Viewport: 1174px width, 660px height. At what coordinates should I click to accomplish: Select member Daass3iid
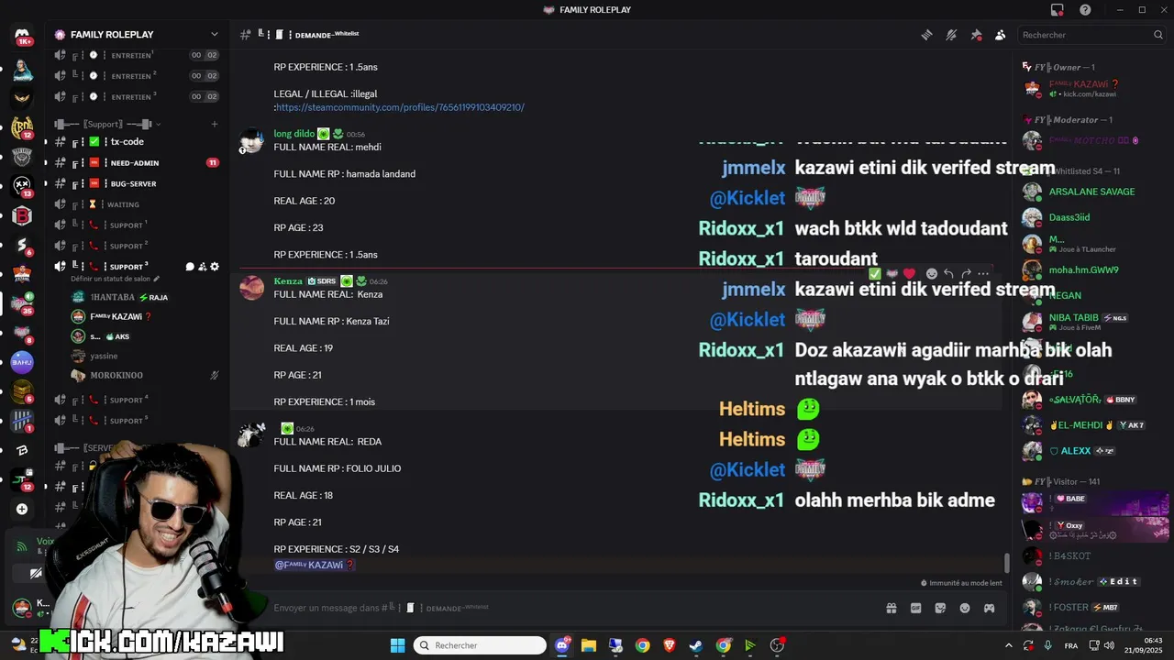coord(1091,217)
